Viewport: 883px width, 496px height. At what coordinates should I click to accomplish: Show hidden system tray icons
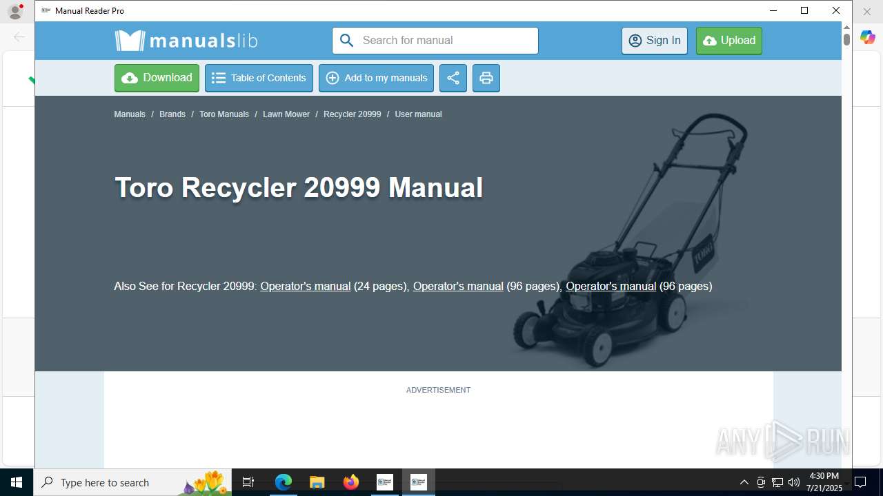click(744, 482)
